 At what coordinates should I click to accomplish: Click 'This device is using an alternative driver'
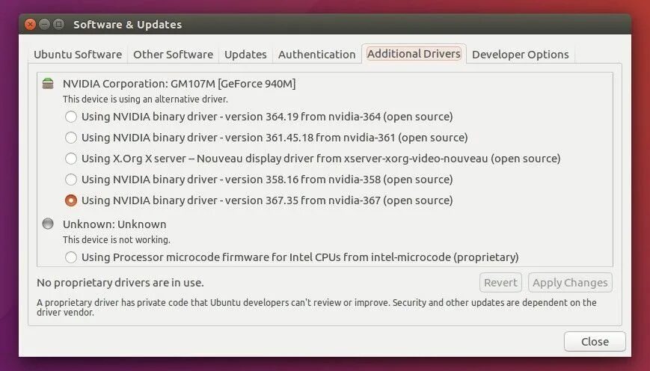point(145,99)
